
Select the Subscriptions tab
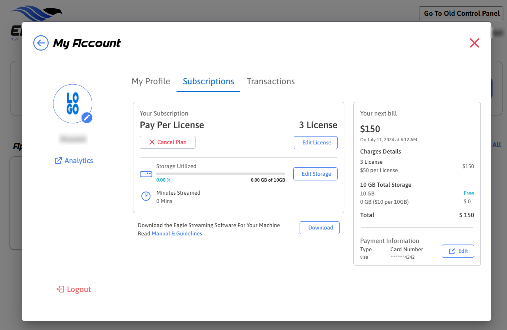point(209,81)
